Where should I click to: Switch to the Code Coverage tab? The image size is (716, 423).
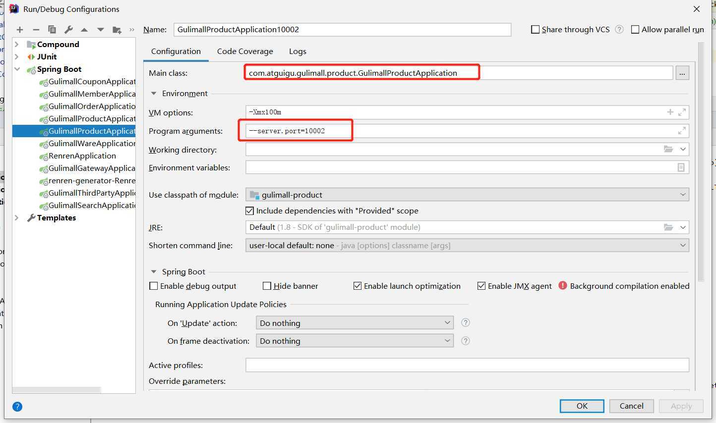[x=245, y=51]
